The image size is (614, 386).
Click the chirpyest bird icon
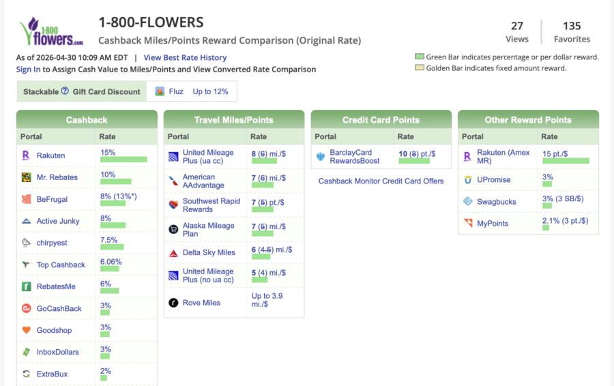point(26,243)
